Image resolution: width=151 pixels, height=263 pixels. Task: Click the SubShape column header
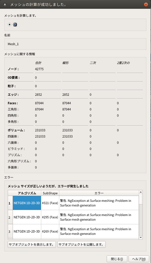click(x=50, y=193)
